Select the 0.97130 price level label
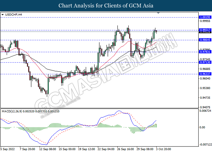Image resolution: width=212 pixels, height=151 pixels. pyautogui.click(x=205, y=62)
